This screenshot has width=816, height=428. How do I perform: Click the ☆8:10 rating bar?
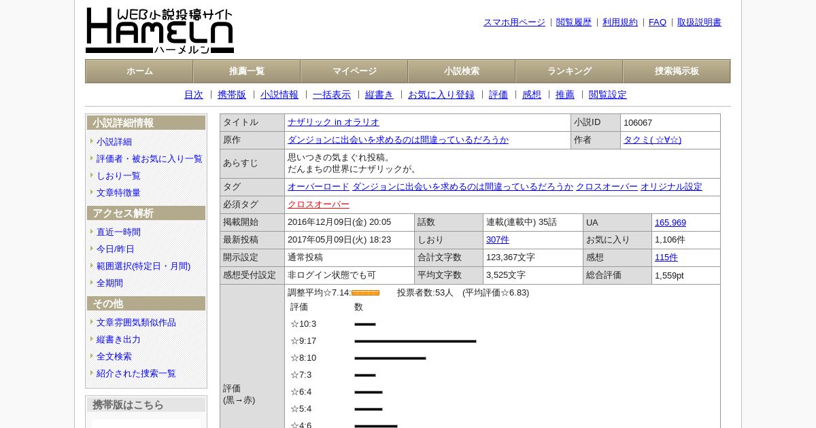click(390, 358)
